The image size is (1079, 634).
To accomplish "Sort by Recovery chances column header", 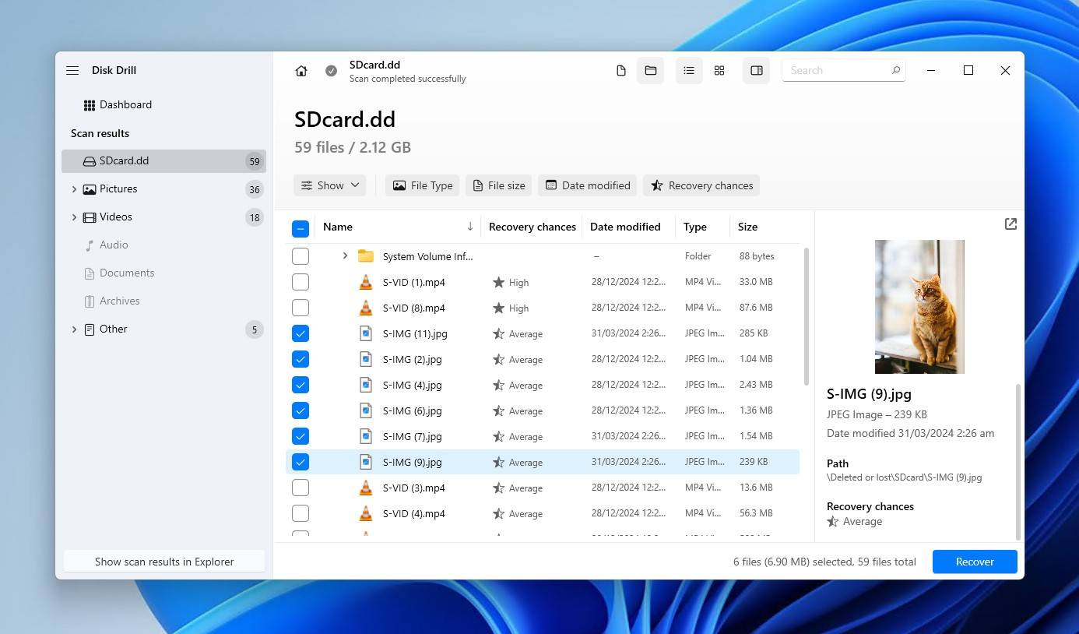I will pos(532,227).
